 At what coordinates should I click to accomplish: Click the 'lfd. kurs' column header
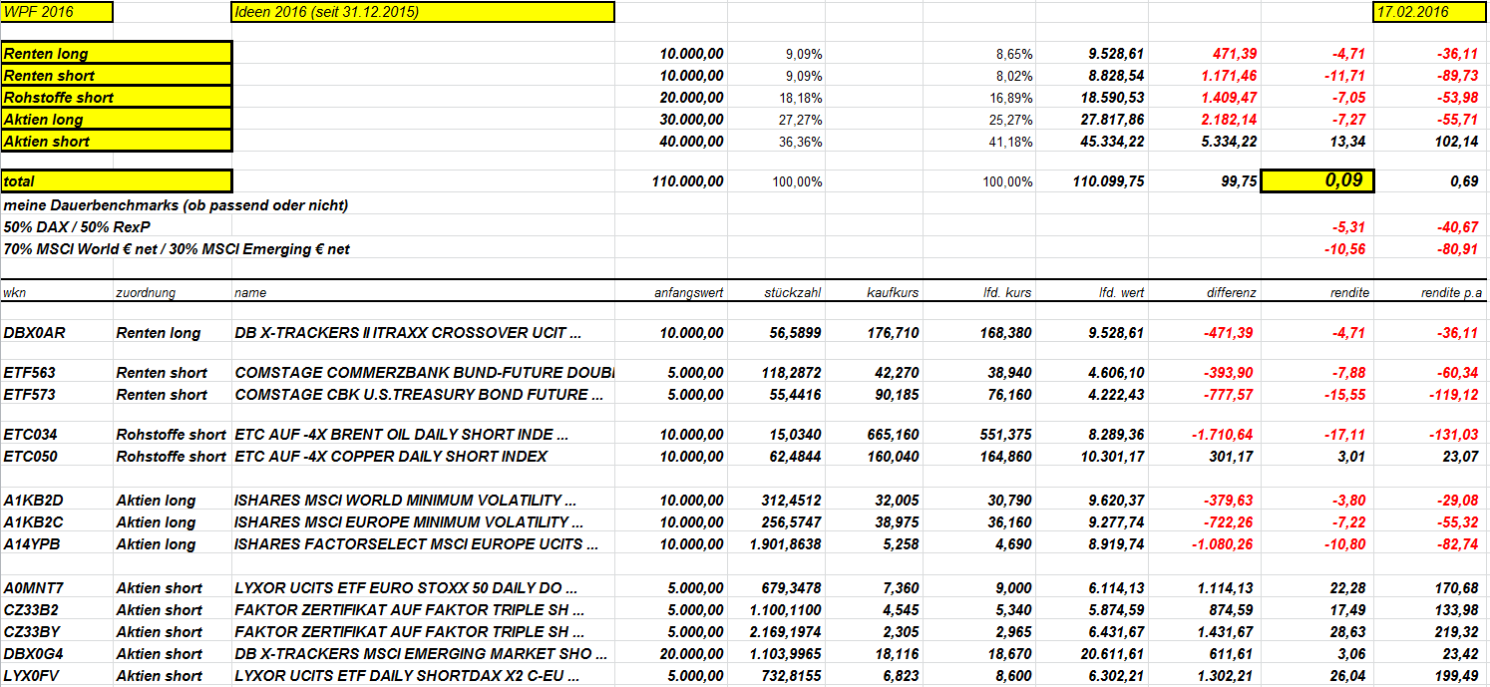[x=1007, y=293]
